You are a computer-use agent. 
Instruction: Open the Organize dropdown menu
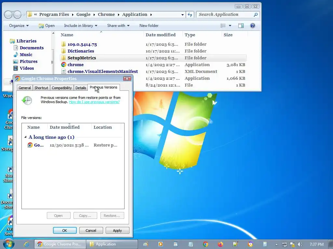[19, 26]
